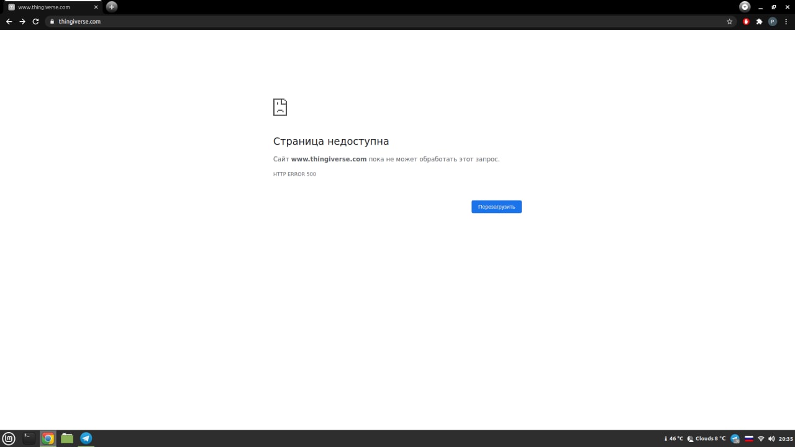This screenshot has height=447, width=795.
Task: Select the www.thingiverse.com tab
Action: [52, 7]
